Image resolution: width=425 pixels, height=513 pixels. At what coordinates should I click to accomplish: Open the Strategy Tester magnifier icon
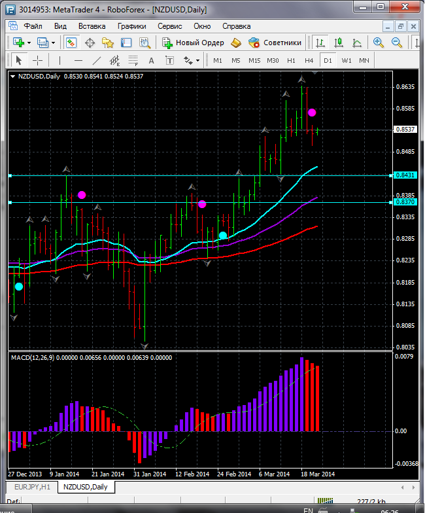tap(144, 43)
